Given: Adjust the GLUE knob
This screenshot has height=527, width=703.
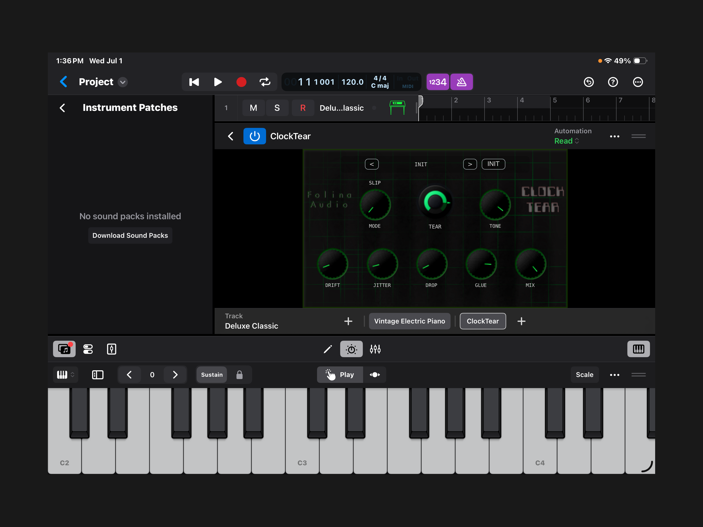Looking at the screenshot, I should (481, 264).
